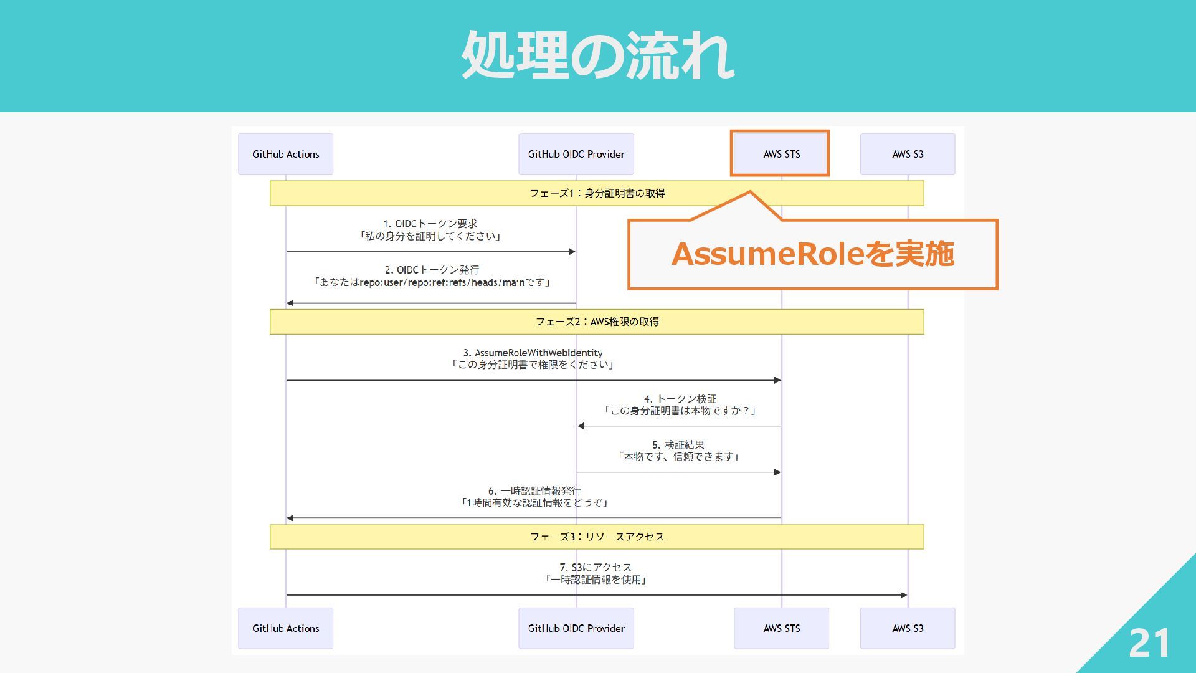
Task: Click the slide title 処理の流れ
Action: [x=597, y=55]
